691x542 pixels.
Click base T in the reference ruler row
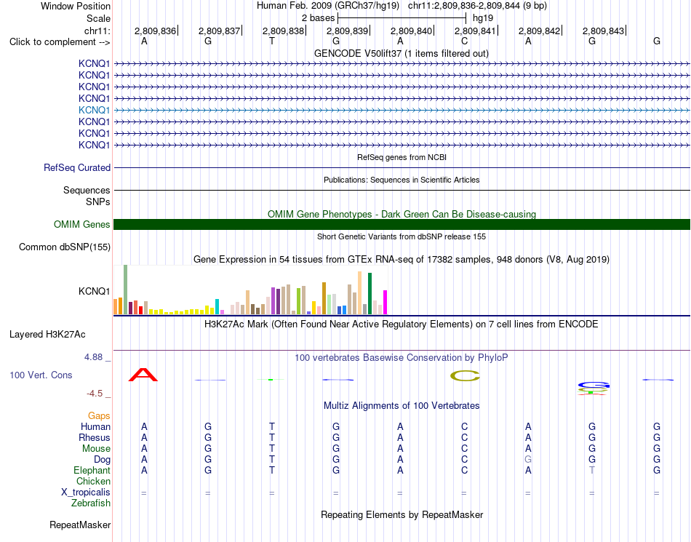[272, 41]
